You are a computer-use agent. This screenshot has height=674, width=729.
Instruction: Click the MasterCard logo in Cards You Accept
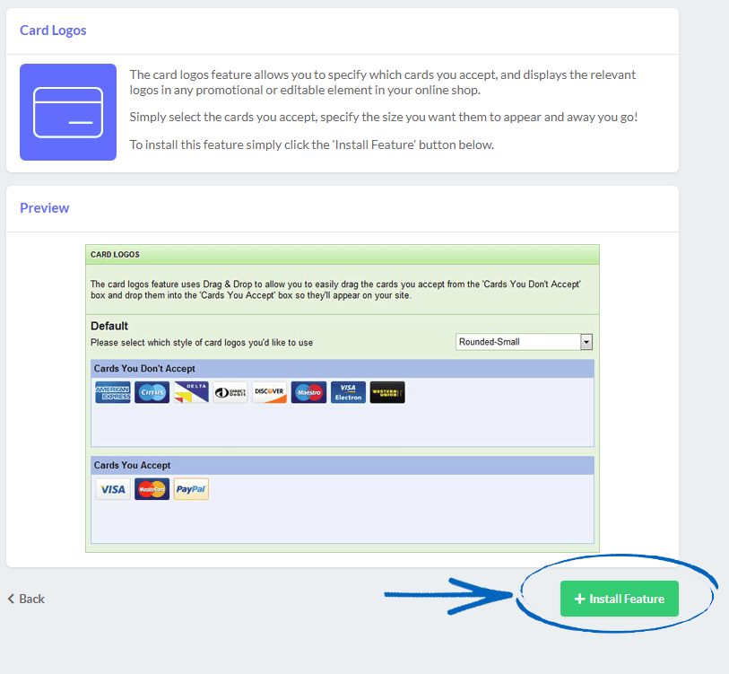(x=152, y=488)
